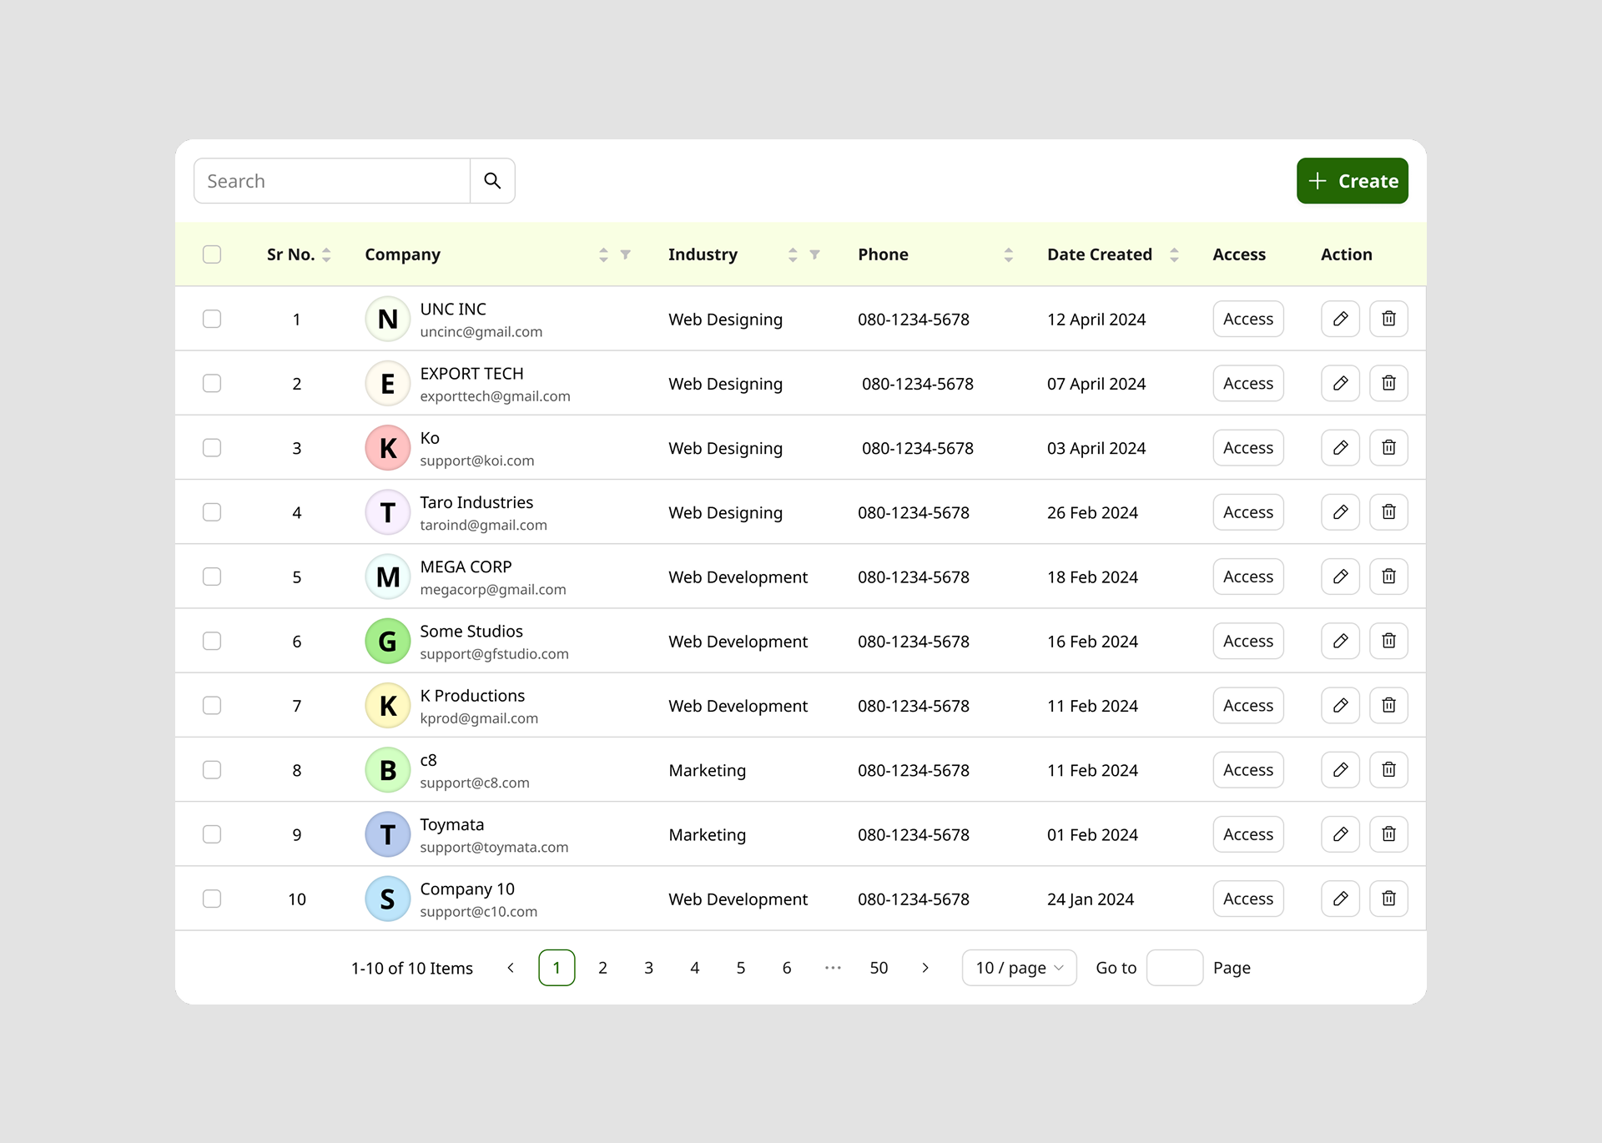
Task: Edit the MEGA CORP row
Action: 1340,577
